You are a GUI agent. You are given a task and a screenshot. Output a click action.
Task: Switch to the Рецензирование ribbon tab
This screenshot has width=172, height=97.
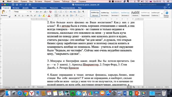68,8
